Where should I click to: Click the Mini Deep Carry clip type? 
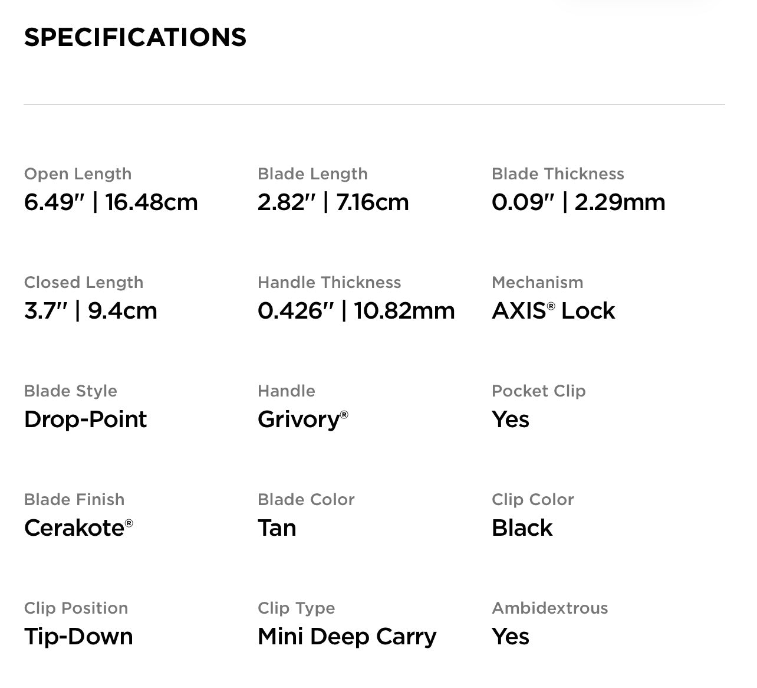pyautogui.click(x=347, y=637)
